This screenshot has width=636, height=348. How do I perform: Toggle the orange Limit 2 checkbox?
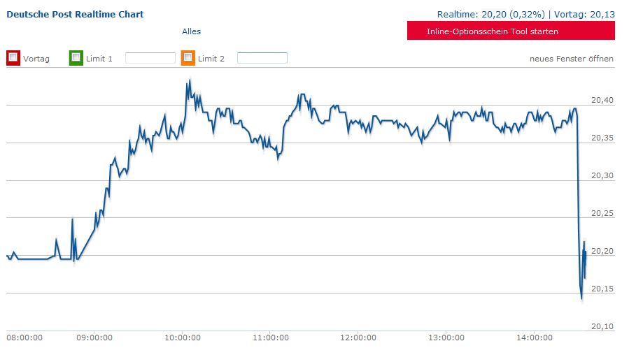click(x=188, y=58)
